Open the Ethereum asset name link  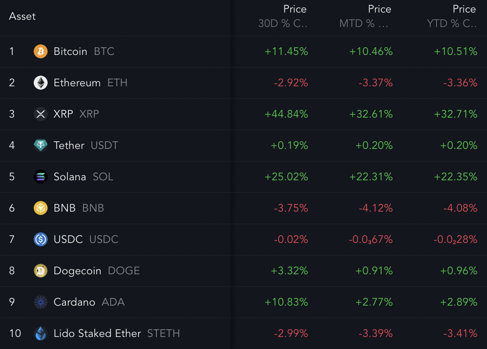point(77,83)
